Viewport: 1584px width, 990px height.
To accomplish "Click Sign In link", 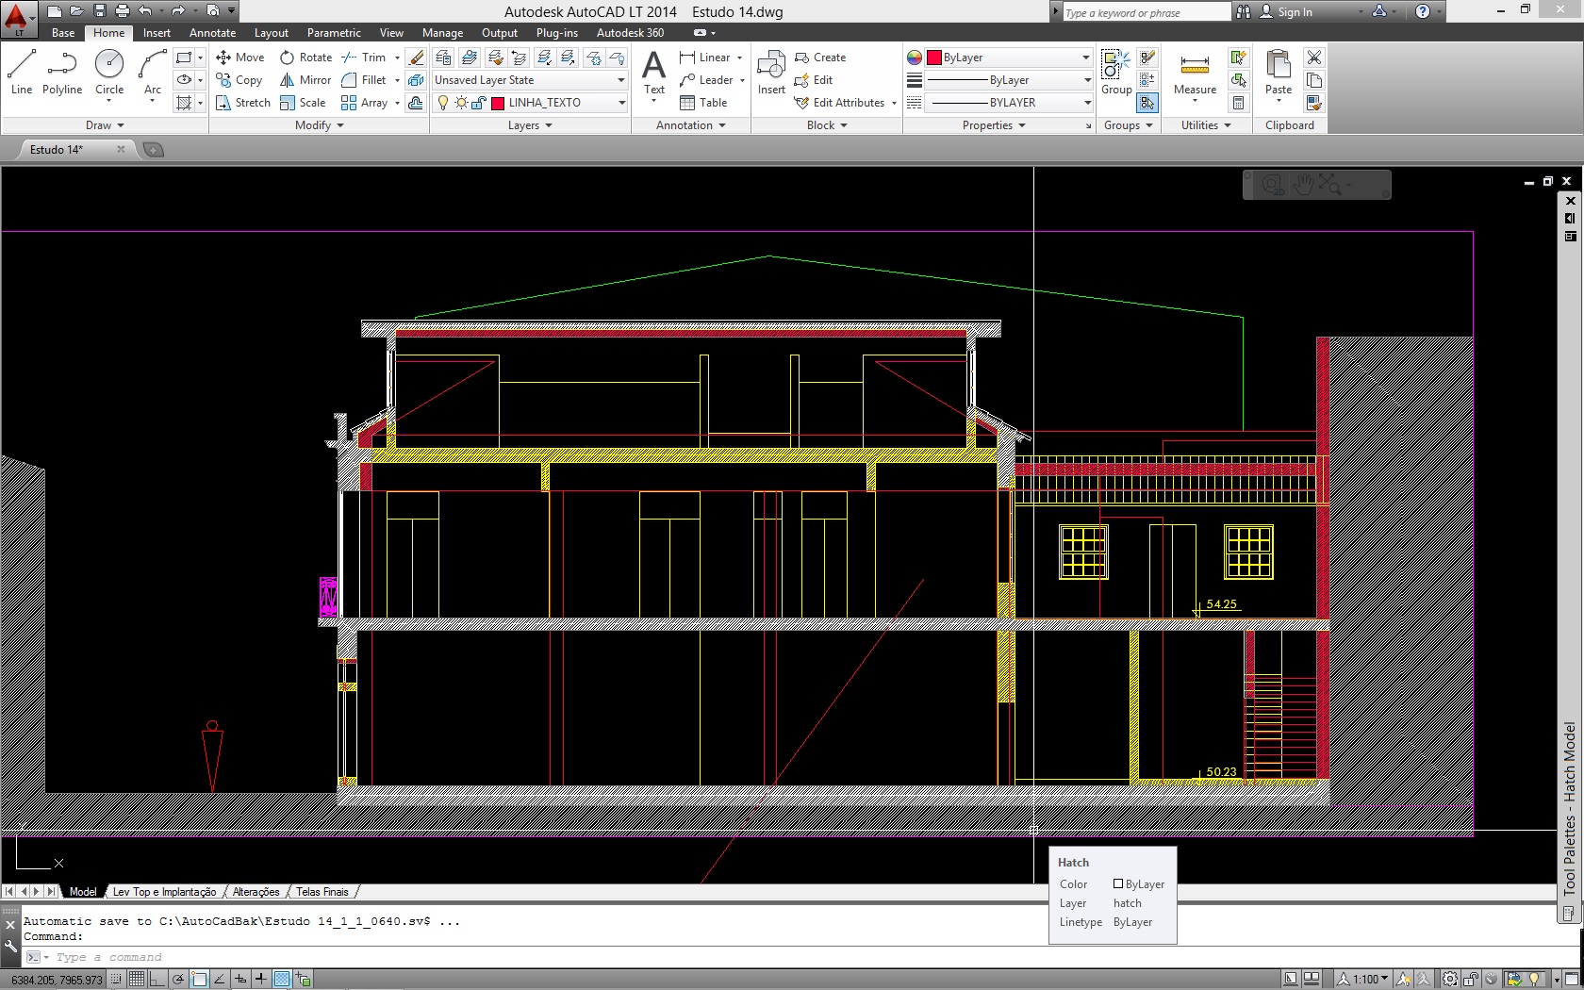I will pyautogui.click(x=1295, y=12).
